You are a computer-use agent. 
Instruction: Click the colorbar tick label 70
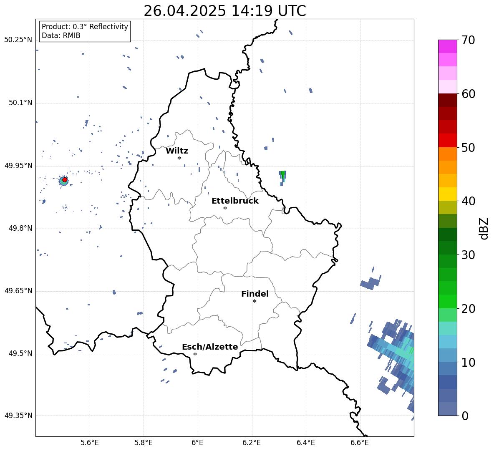[x=468, y=40]
